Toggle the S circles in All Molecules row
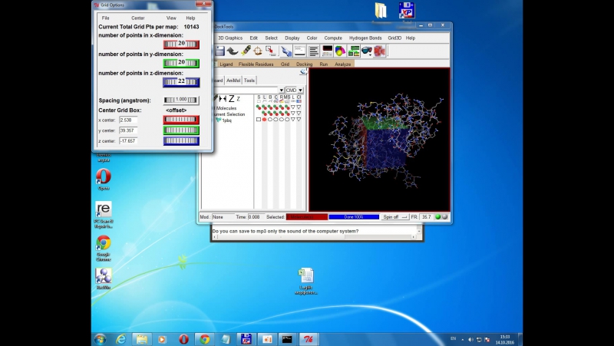Screen dimensions: 614x346 [259, 107]
